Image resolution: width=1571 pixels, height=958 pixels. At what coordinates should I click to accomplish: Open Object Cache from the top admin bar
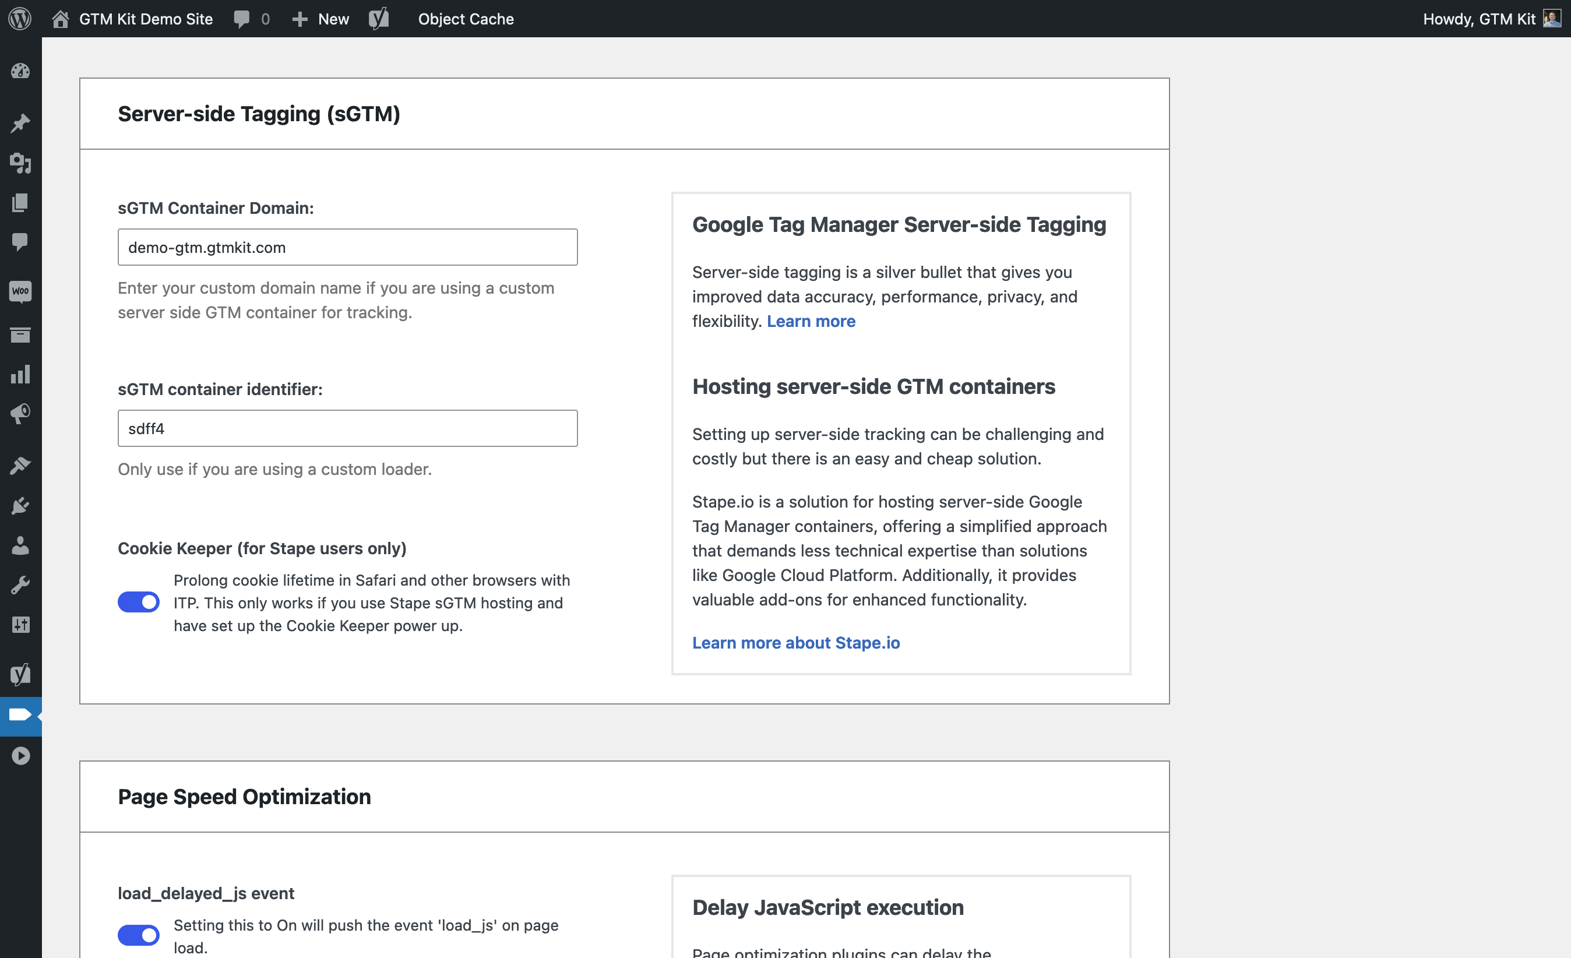point(466,19)
